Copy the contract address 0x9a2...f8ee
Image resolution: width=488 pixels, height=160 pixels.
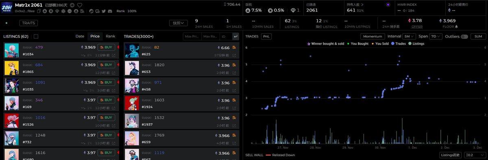(39, 11)
